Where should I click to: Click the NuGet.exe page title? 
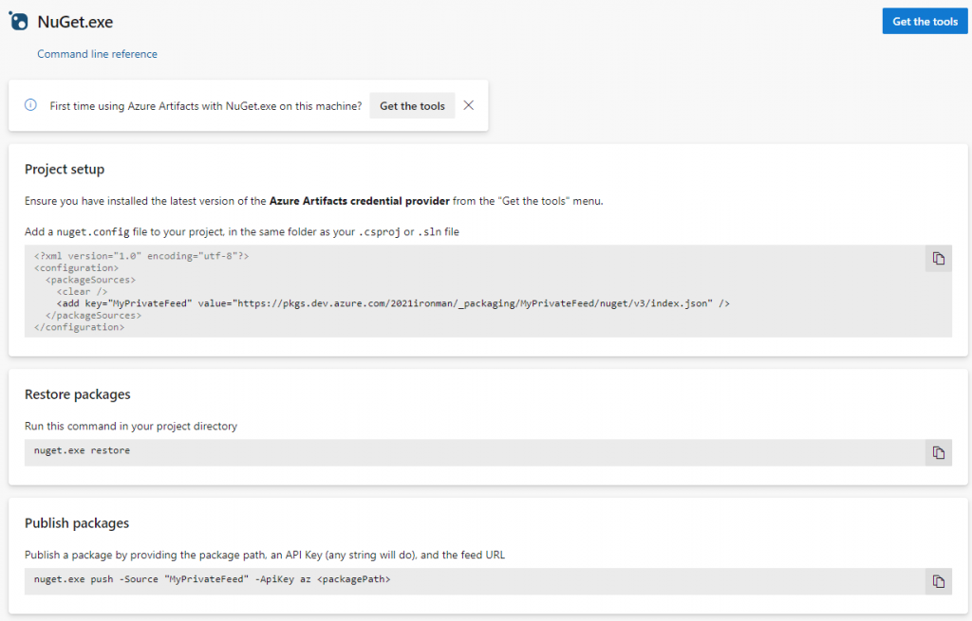point(75,21)
